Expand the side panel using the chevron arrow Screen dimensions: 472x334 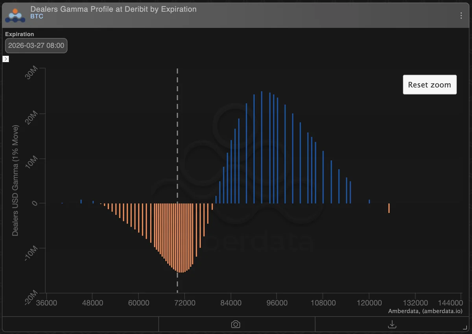click(x=6, y=59)
